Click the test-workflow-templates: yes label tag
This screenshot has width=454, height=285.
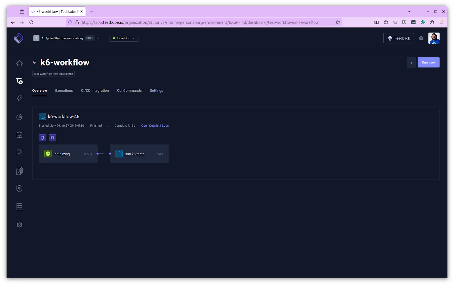(53, 74)
